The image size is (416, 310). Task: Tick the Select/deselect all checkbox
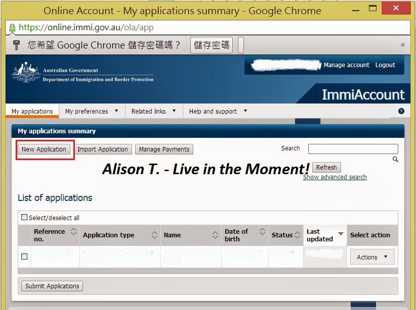tap(24, 217)
